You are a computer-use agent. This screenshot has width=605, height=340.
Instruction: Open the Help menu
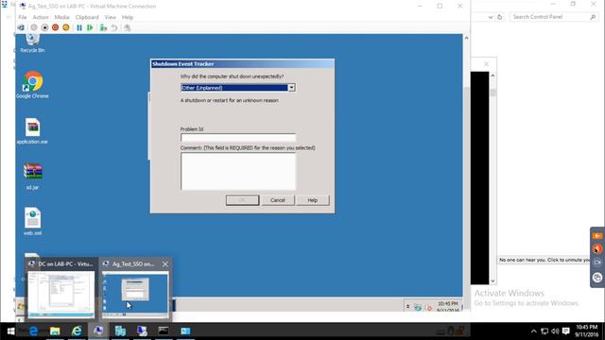pos(128,17)
